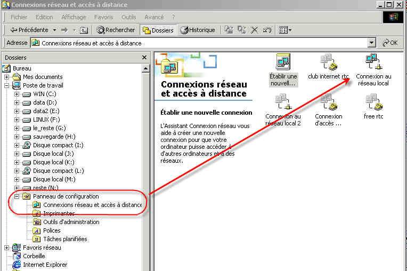The image size is (407, 271).
Task: Select the 'club internet rtc' connection icon
Action: (328, 63)
